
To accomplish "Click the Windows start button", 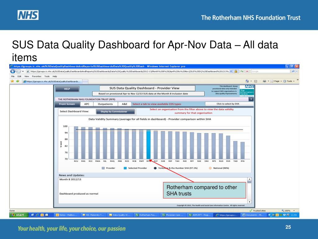I will pyautogui.click(x=19, y=215).
